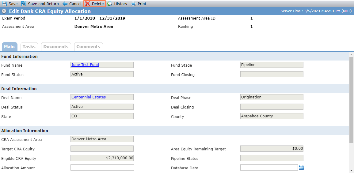Screen dimensions: 354x173
Task: Click the blue Cancel arrow icon
Action: click(x=65, y=4)
